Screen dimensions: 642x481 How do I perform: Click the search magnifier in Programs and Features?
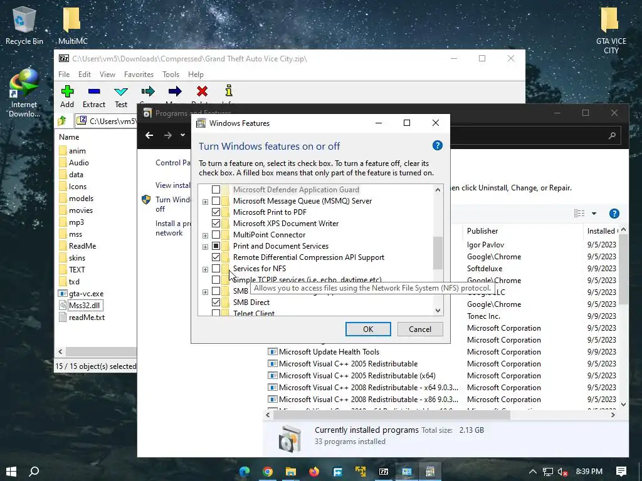click(612, 135)
